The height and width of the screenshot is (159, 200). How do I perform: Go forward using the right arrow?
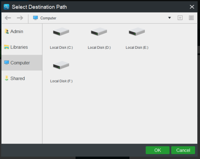point(20,18)
